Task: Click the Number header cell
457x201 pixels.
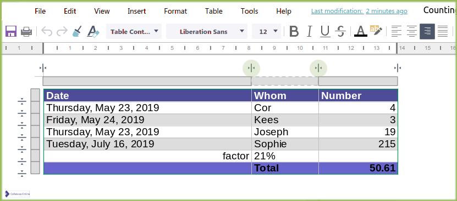Action: pyautogui.click(x=358, y=95)
